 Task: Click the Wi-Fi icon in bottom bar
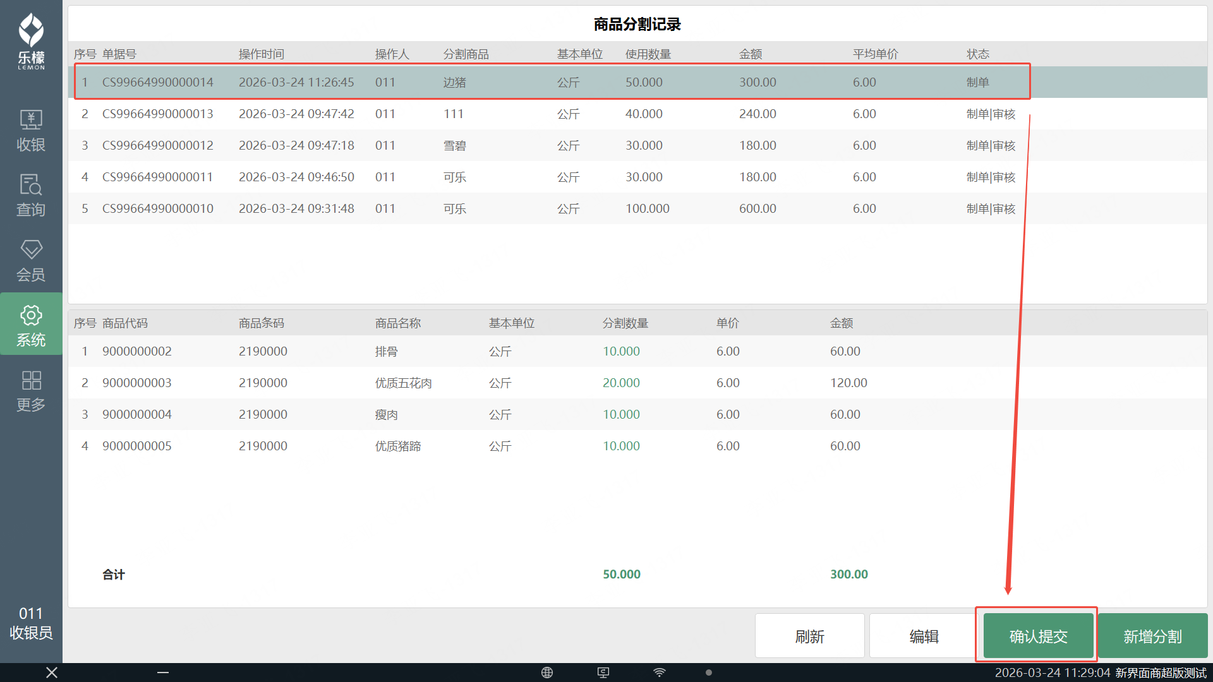coord(660,673)
